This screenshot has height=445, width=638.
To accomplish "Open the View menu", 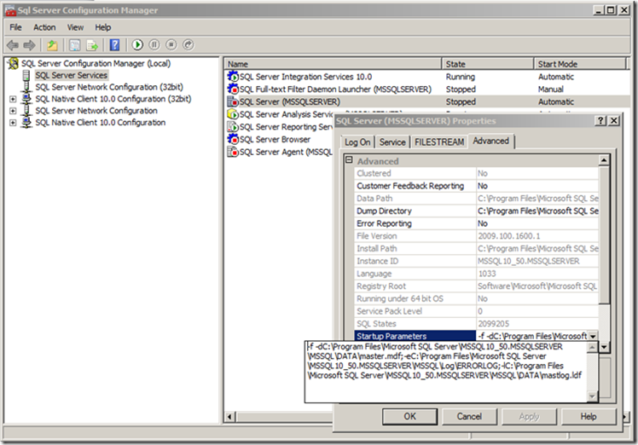I will point(75,27).
